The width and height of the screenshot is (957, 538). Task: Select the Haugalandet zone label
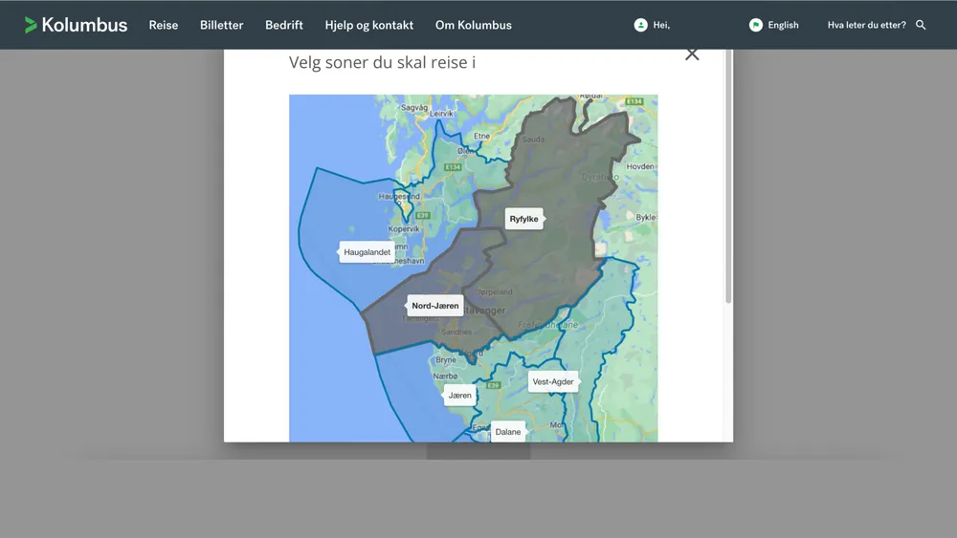tap(367, 252)
